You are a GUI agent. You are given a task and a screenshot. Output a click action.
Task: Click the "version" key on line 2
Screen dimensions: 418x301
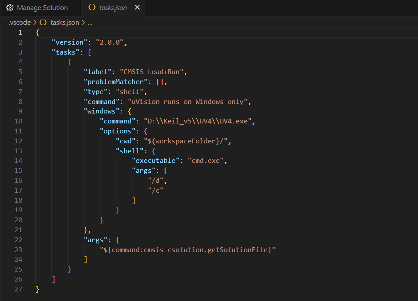click(69, 42)
